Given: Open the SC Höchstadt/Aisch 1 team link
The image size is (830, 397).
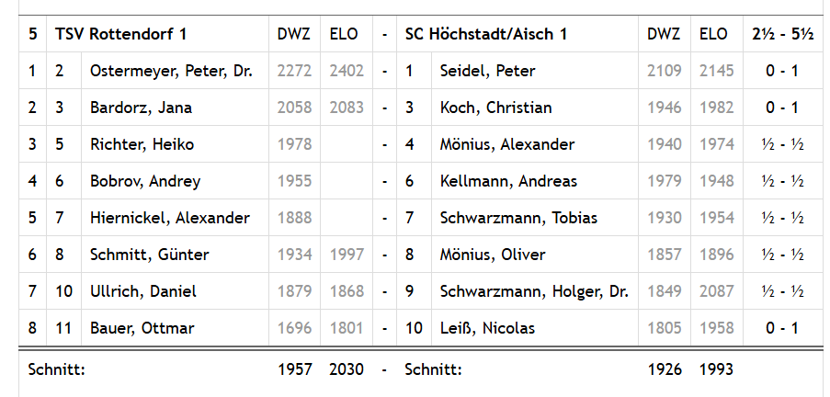Looking at the screenshot, I should point(485,34).
